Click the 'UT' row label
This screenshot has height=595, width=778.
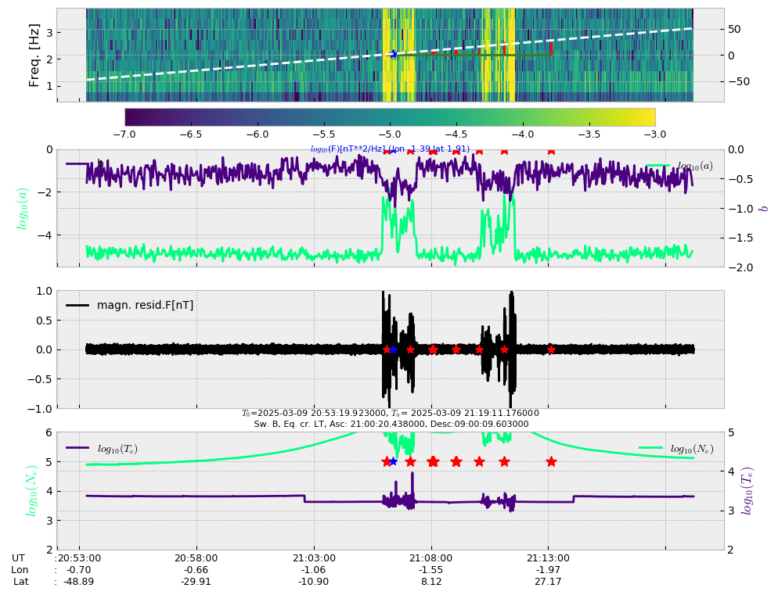[18, 557]
